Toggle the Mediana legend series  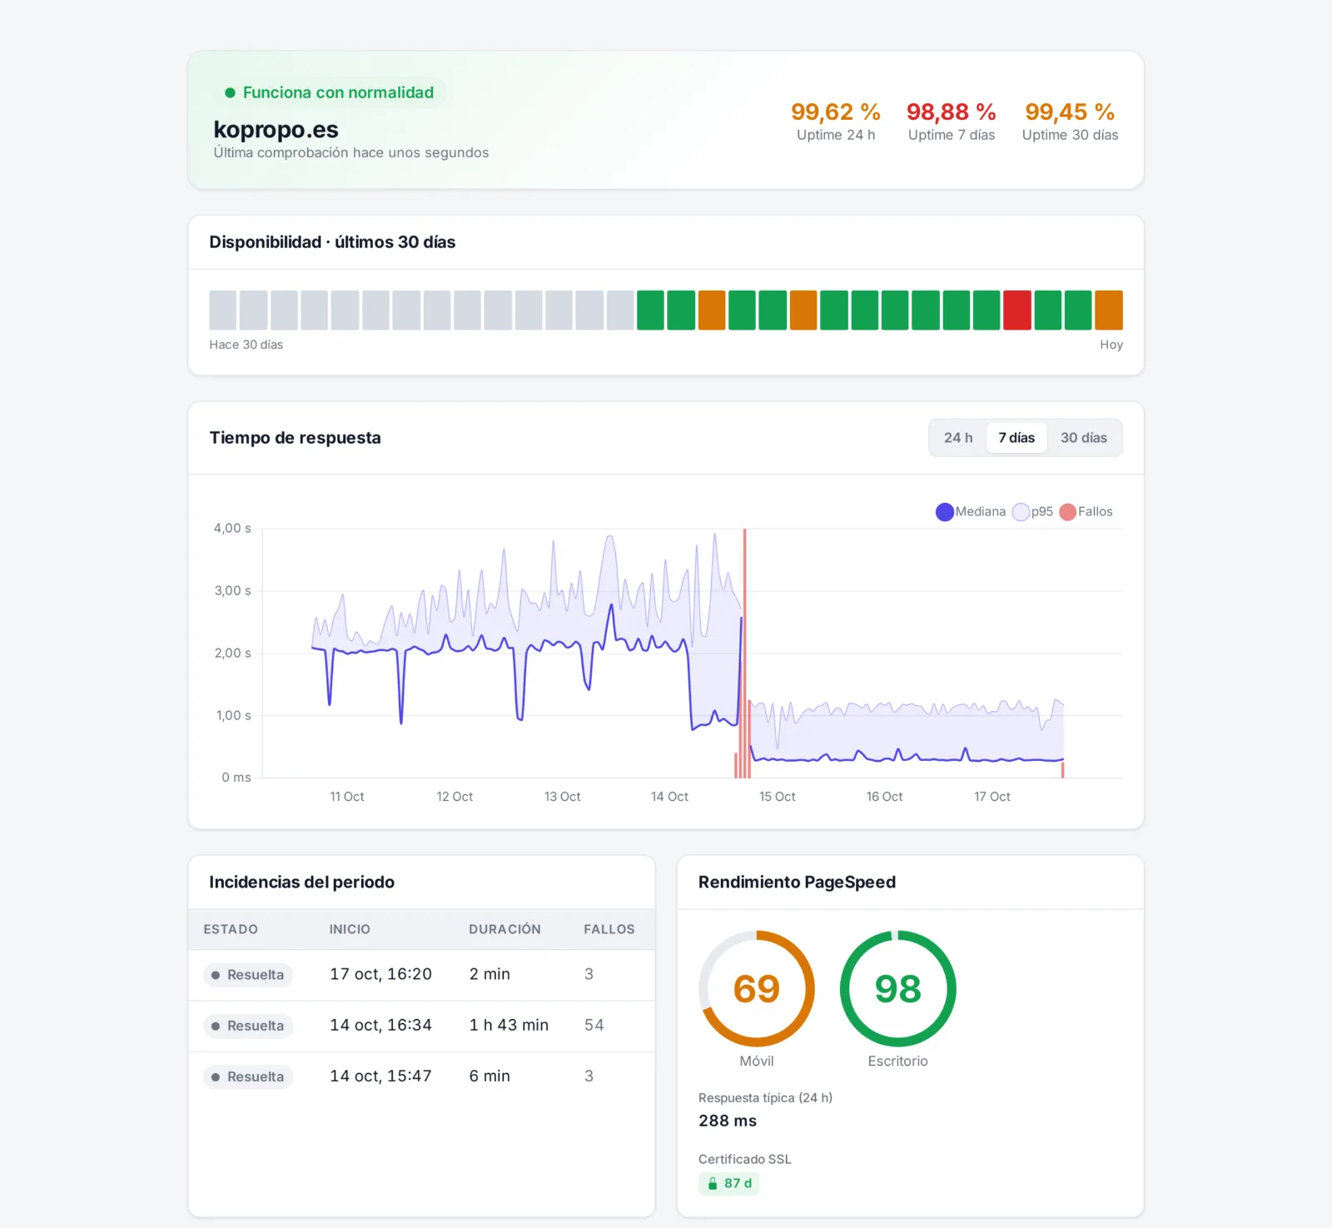(971, 512)
